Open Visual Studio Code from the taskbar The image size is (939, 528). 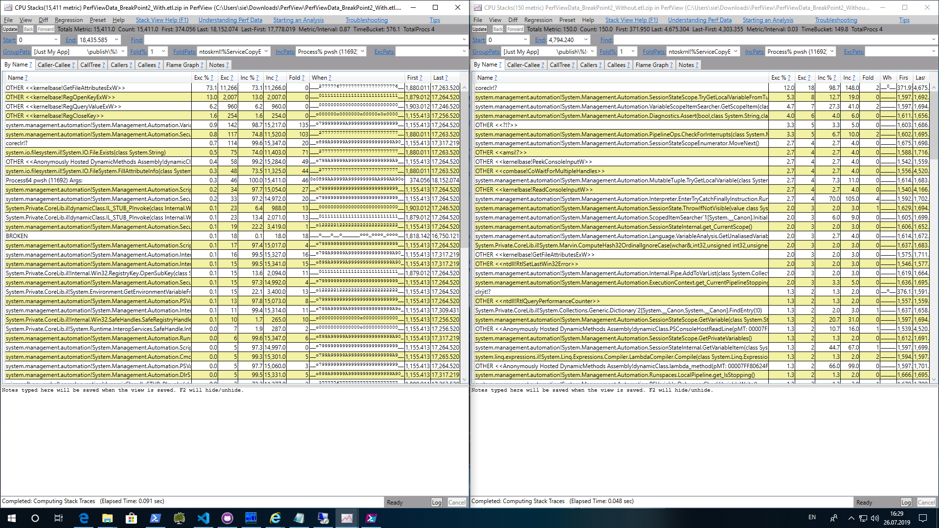tap(203, 518)
